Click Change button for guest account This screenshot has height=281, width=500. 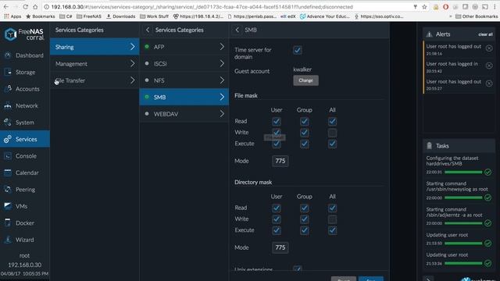(x=305, y=80)
